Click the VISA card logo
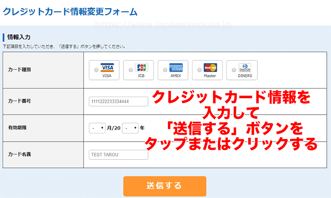This screenshot has height=198, width=331. pyautogui.click(x=107, y=68)
